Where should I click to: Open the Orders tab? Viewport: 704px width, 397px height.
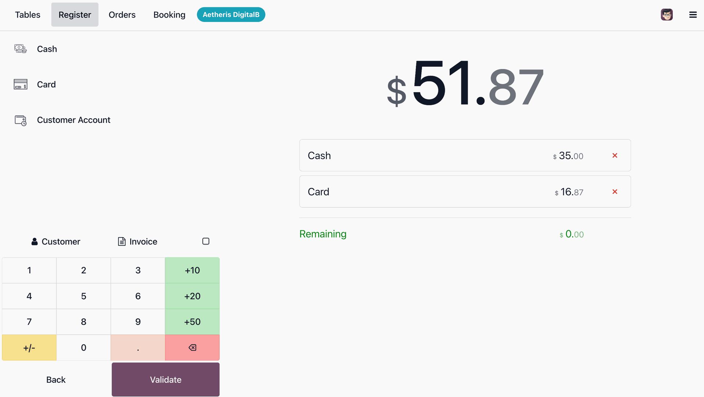[x=122, y=15]
